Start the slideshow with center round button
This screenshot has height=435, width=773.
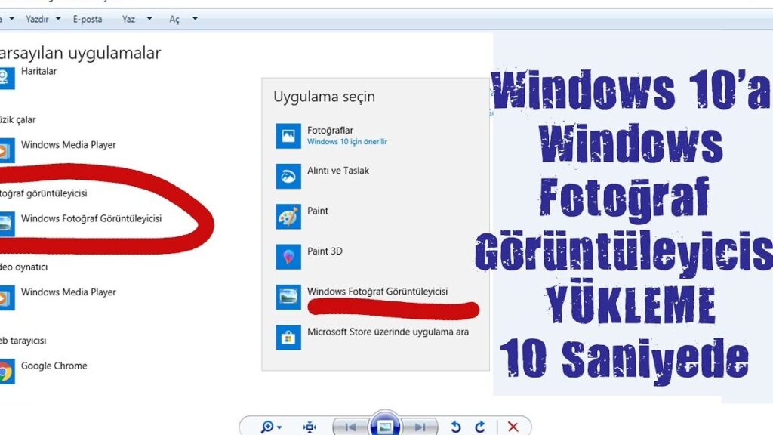[385, 426]
